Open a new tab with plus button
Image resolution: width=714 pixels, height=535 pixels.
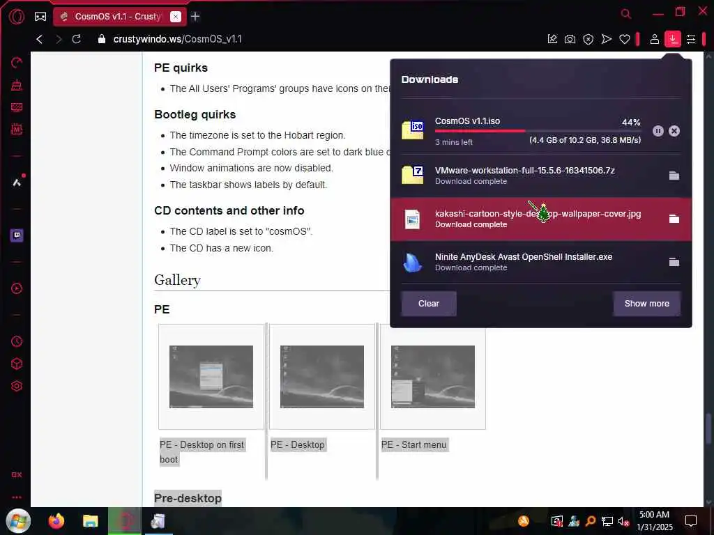195,17
